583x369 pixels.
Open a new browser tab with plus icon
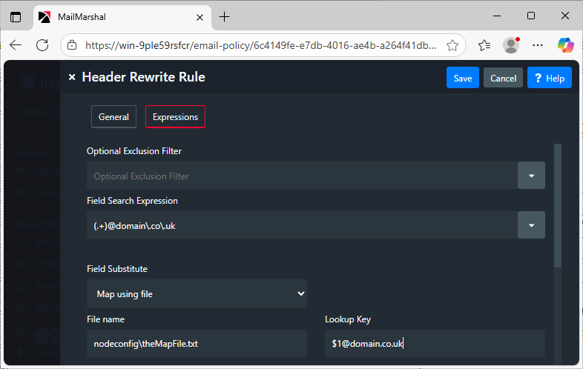pyautogui.click(x=225, y=16)
